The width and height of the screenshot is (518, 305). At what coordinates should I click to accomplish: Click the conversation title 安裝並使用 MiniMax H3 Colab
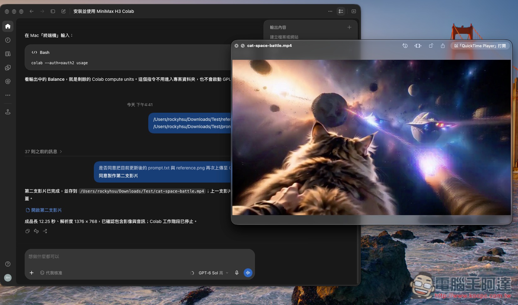[104, 11]
